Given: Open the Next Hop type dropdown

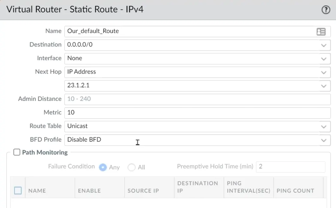Looking at the screenshot, I should click(324, 72).
